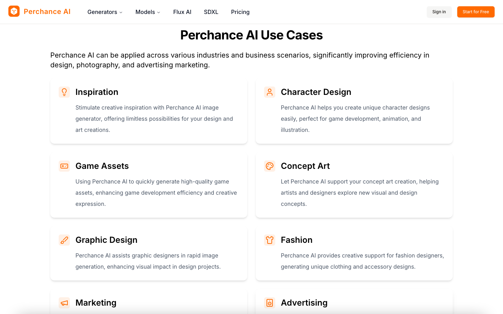
Task: Expand the Models dropdown menu
Action: [x=148, y=12]
